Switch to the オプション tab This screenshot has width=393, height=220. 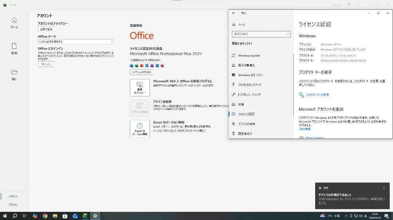click(13, 204)
